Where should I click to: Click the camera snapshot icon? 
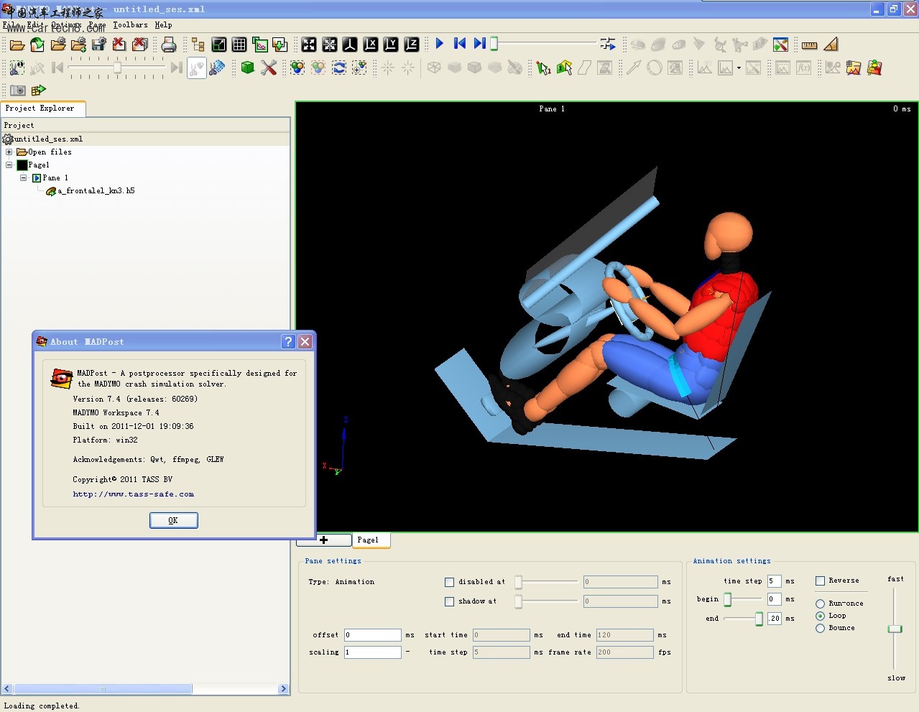coord(18,91)
